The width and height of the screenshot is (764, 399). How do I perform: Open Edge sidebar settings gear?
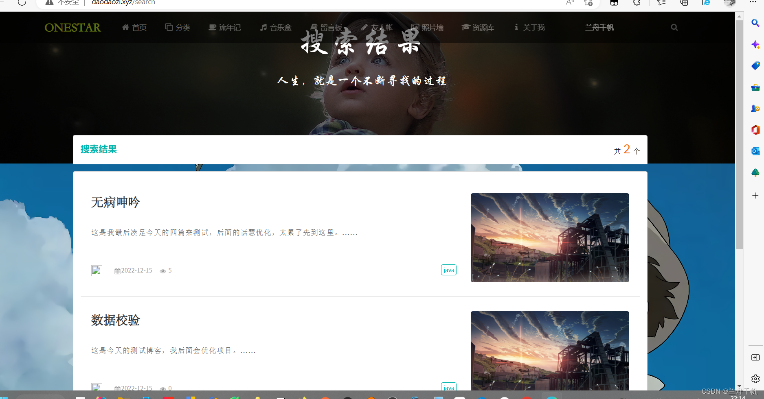point(755,379)
